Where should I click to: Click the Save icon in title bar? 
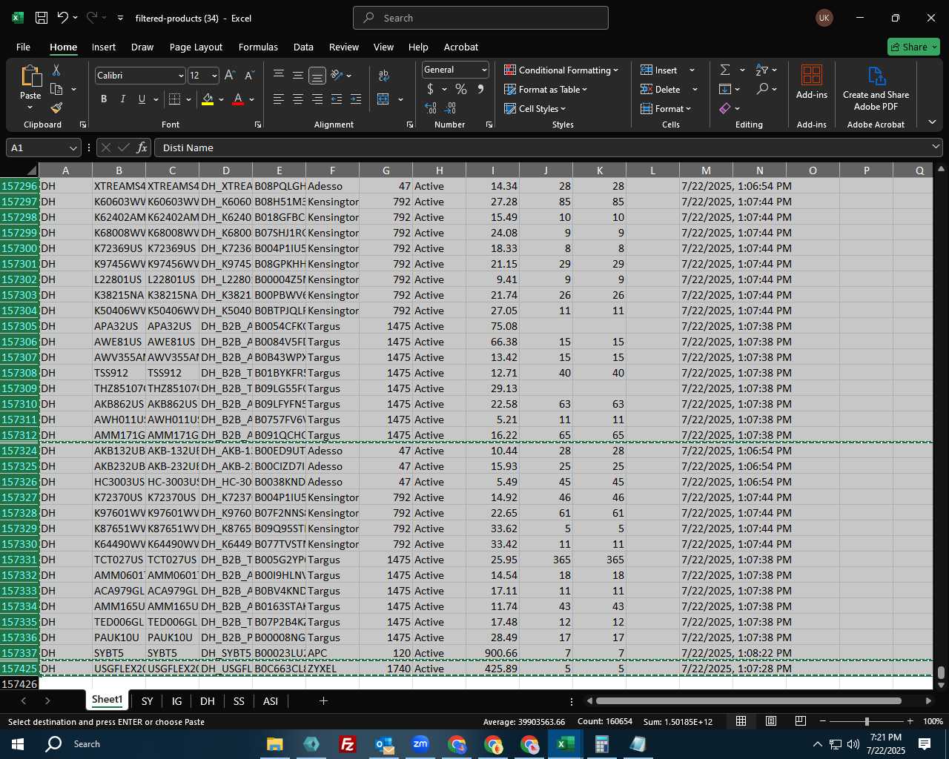(x=42, y=18)
